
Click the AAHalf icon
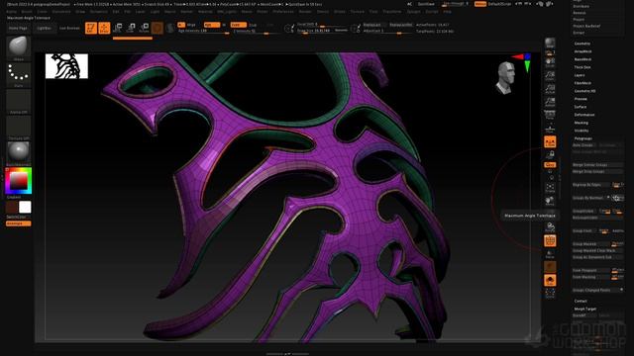coord(550,102)
